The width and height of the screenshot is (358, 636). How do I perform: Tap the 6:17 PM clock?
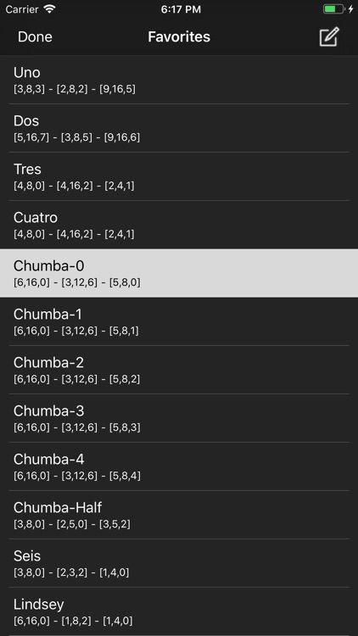181,9
